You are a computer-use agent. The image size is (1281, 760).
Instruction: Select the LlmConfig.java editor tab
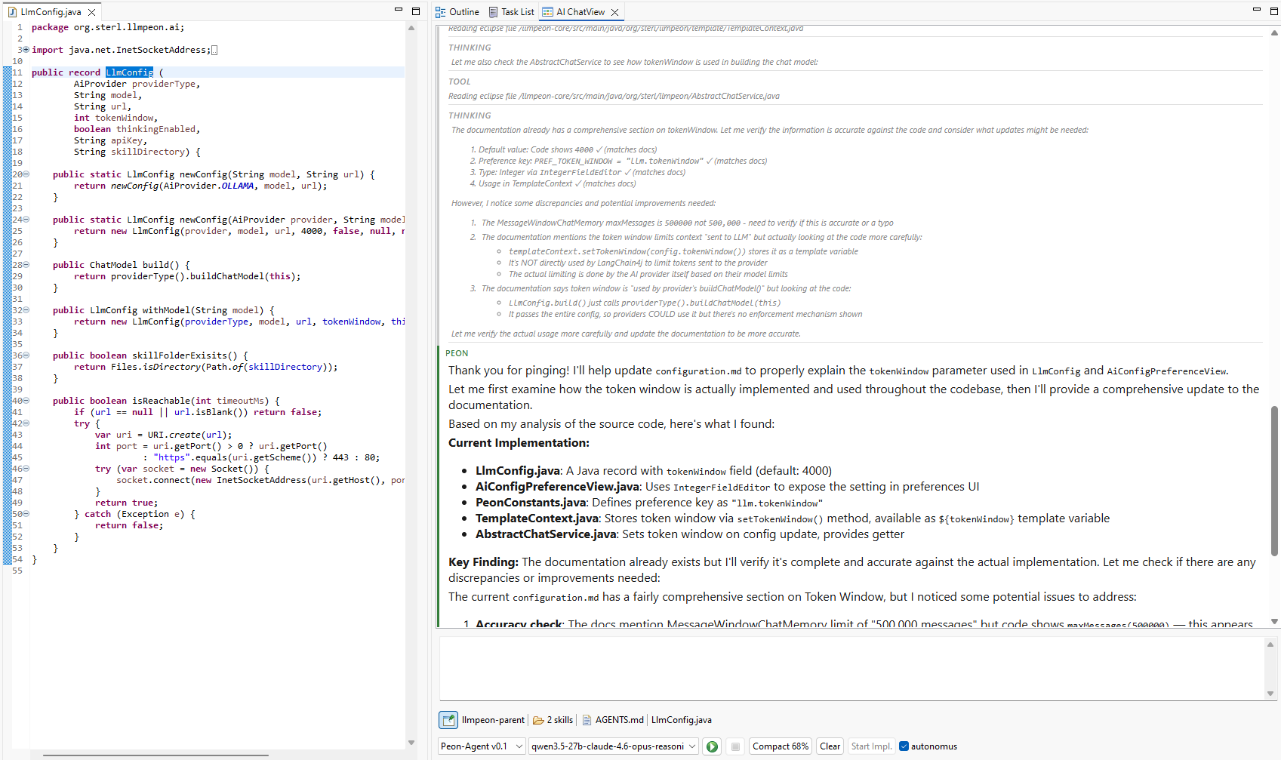click(x=50, y=12)
